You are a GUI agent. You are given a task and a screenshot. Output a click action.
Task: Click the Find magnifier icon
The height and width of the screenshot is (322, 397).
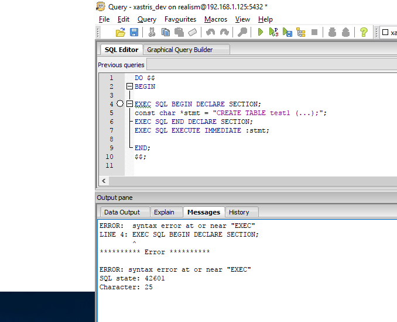pyautogui.click(x=242, y=33)
